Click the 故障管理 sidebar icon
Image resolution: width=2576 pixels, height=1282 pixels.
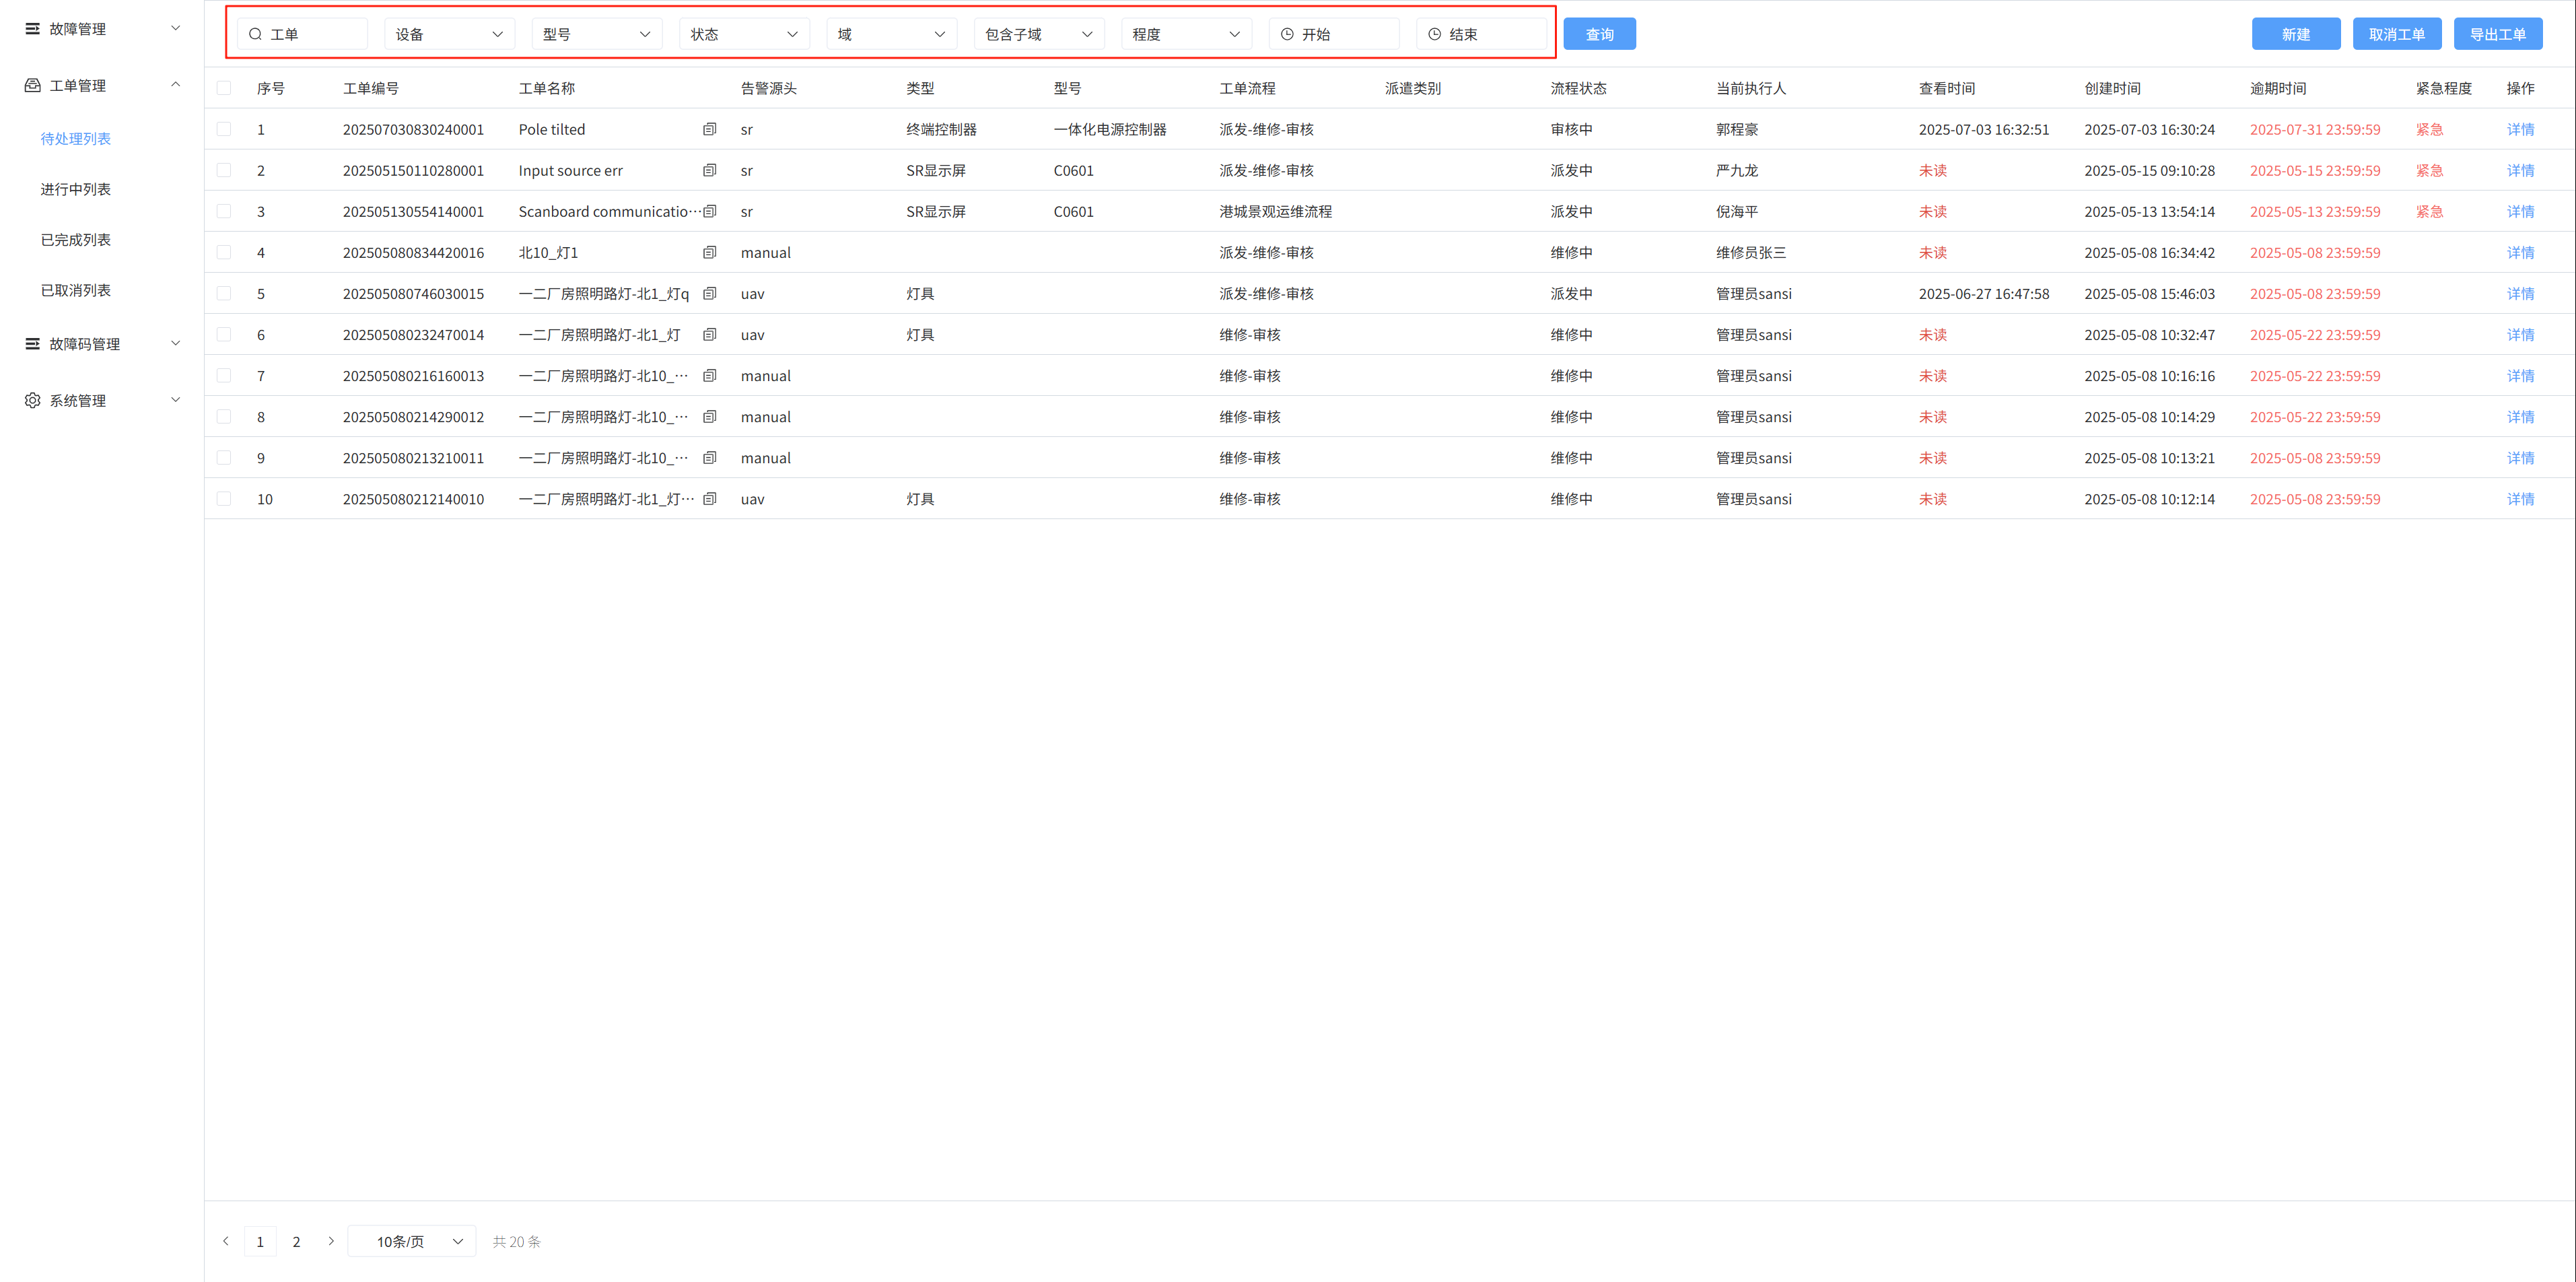coord(32,29)
